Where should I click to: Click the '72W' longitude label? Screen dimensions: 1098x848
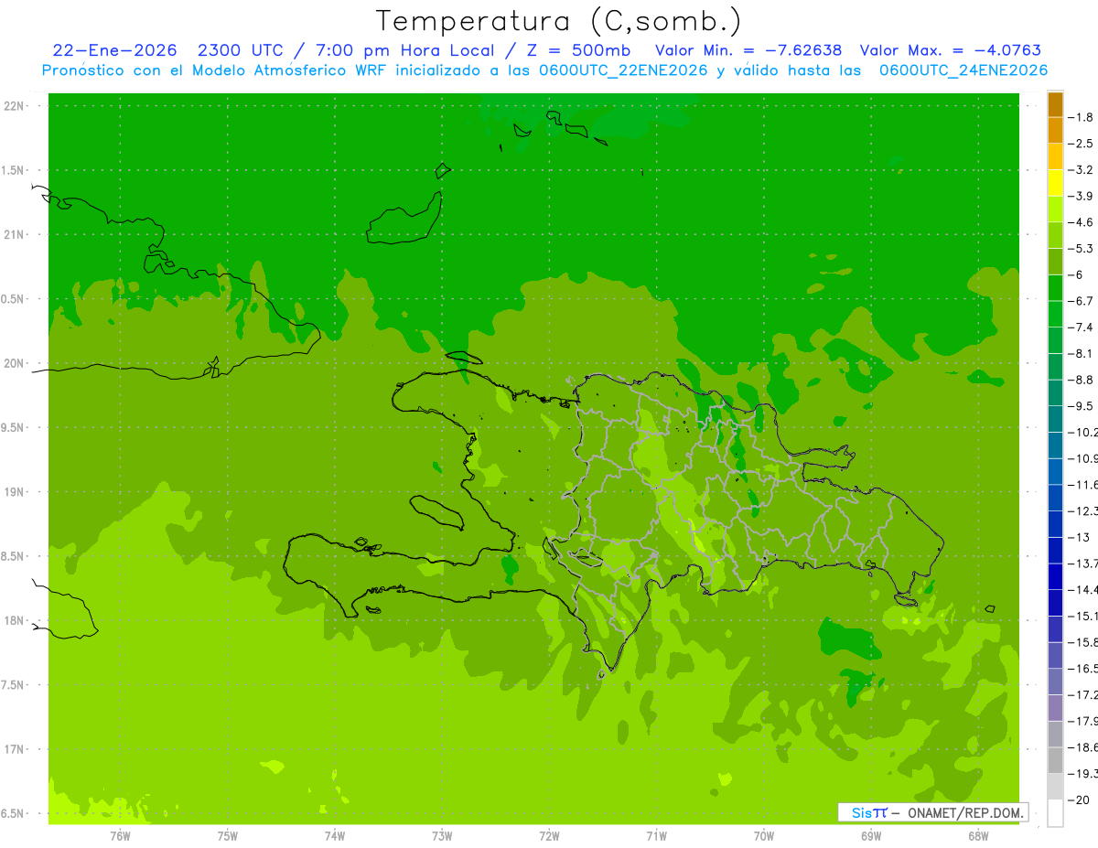(x=550, y=836)
